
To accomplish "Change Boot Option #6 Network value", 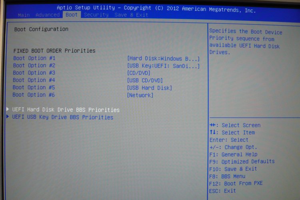I will 140,95.
